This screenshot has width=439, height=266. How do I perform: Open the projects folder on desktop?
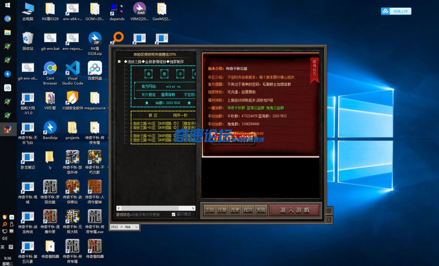coord(73,130)
